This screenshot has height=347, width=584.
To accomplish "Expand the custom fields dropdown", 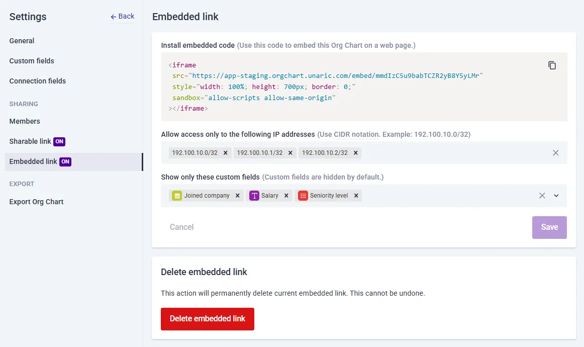I will [x=556, y=196].
